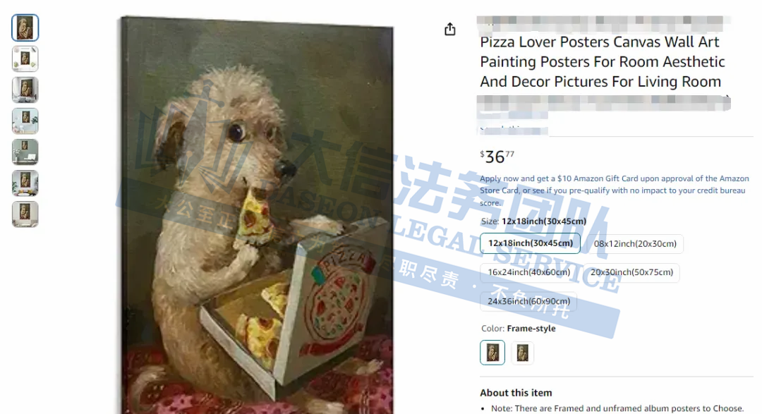This screenshot has width=762, height=414.
Task: Choose size 20x30inch(50x75cm)
Action: click(631, 272)
